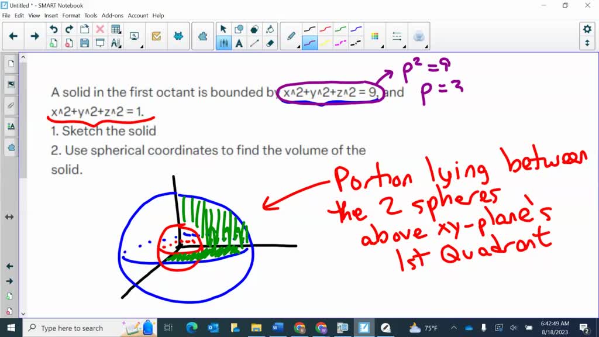This screenshot has height=337, width=599.
Task: Expand the pen style options with its corner arrow
Action: (298, 46)
